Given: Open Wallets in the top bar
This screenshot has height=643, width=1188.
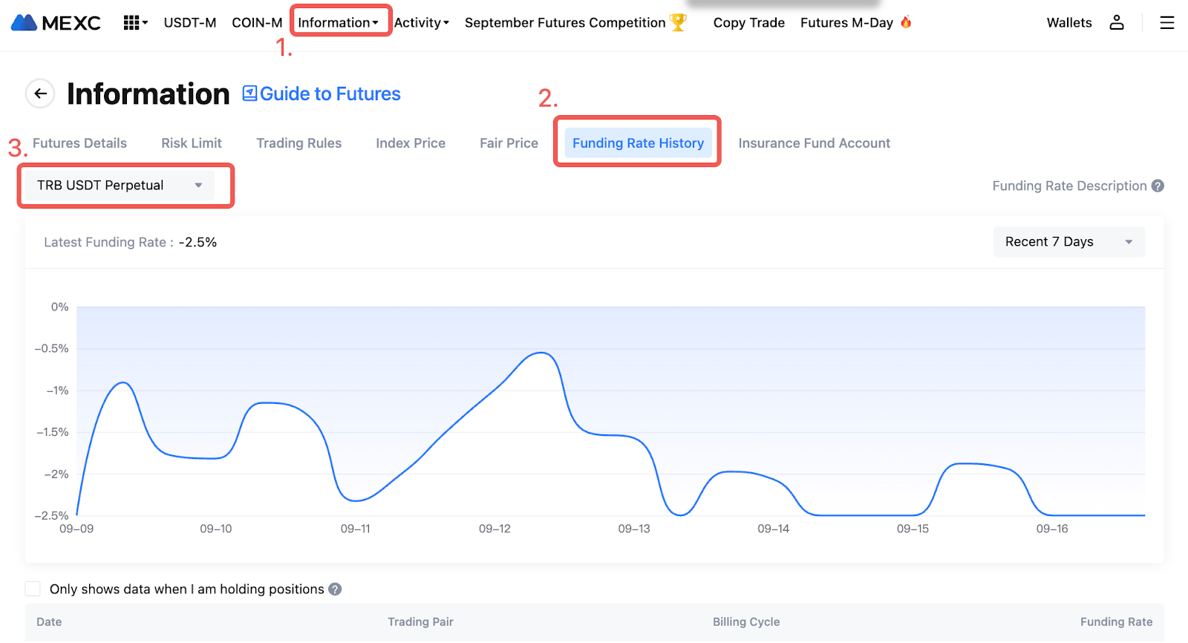Looking at the screenshot, I should pos(1068,23).
